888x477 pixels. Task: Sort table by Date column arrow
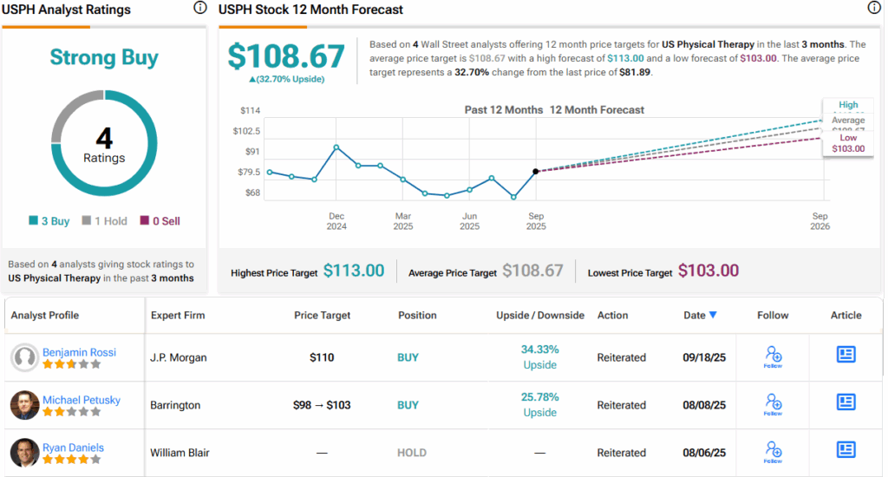(713, 315)
